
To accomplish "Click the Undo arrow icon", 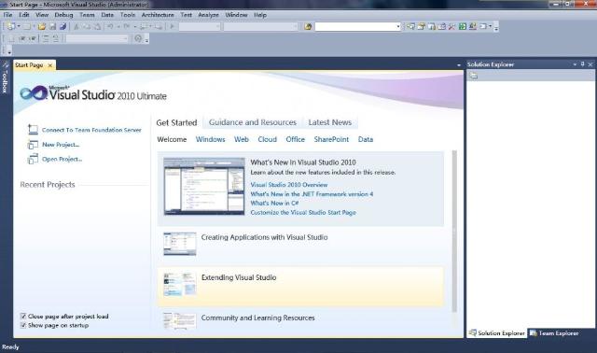I will click(x=110, y=26).
